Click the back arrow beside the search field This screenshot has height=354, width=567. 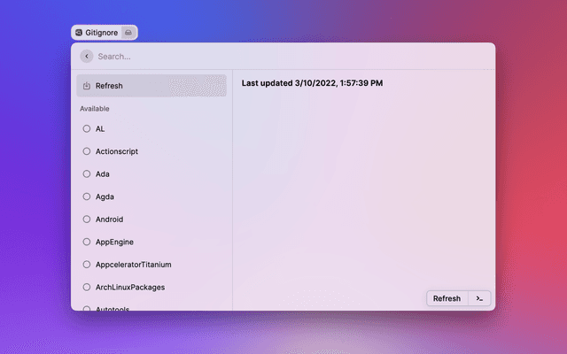pos(86,56)
